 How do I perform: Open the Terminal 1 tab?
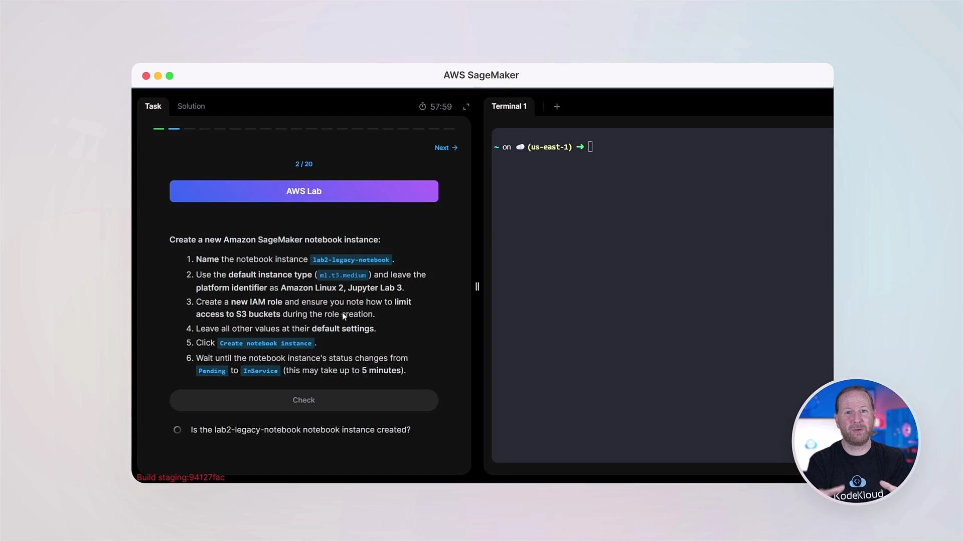509,106
